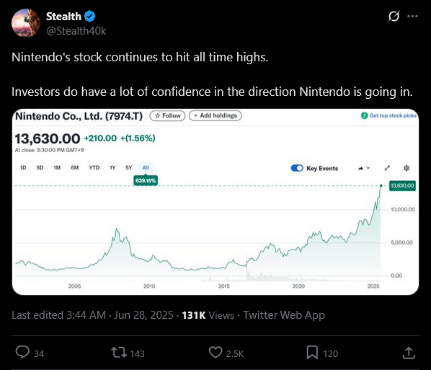This screenshot has width=431, height=370.
Task: Open chart settings gear icon
Action: point(406,168)
